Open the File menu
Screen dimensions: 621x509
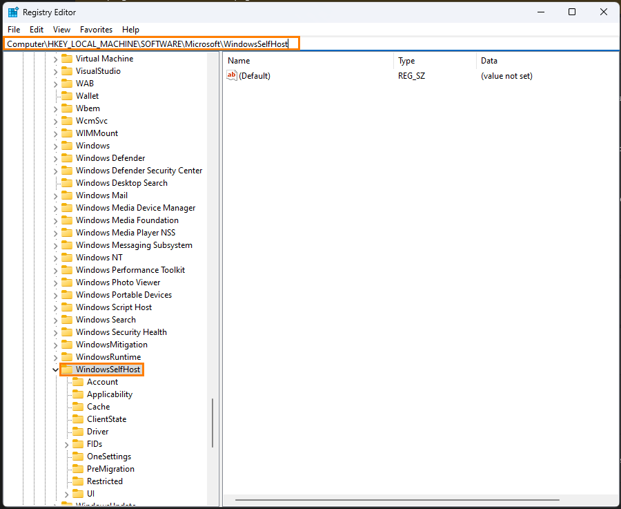coord(14,30)
